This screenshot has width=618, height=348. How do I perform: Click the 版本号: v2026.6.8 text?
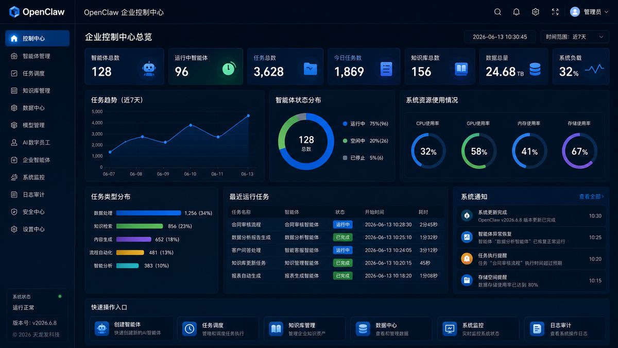35,323
